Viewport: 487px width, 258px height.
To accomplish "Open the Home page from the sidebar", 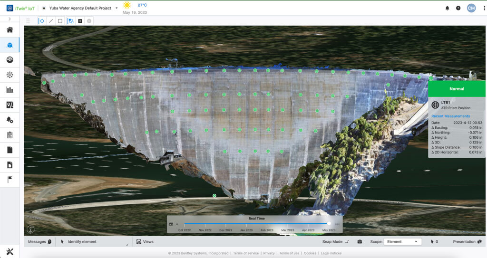I will pos(10,30).
